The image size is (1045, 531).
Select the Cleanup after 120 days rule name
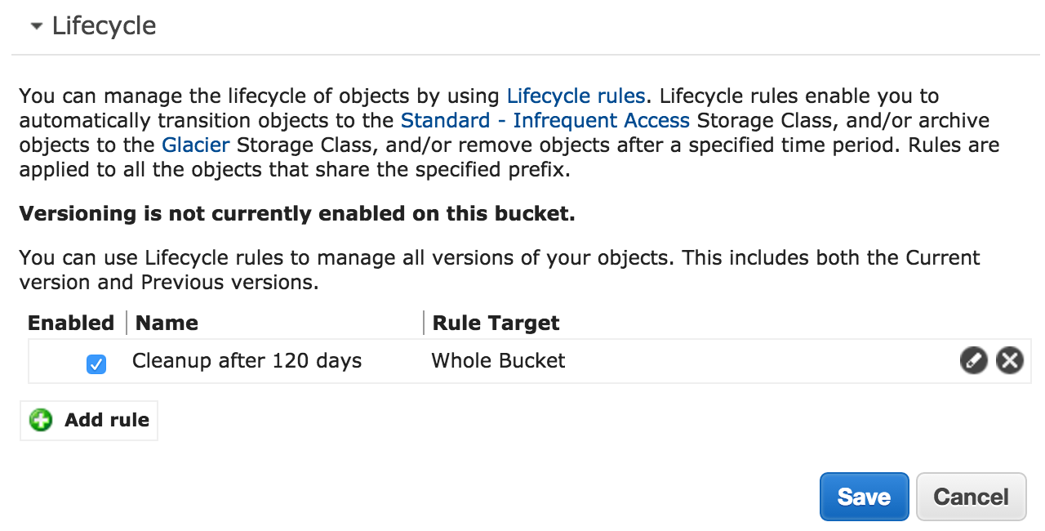click(x=247, y=360)
